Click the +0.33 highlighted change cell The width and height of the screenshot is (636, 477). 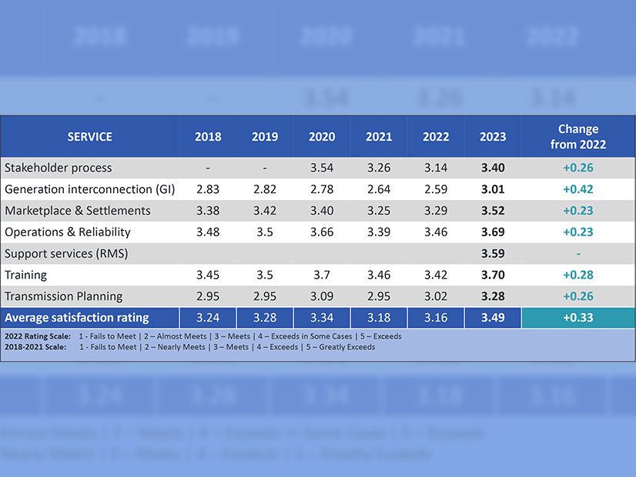coord(578,317)
